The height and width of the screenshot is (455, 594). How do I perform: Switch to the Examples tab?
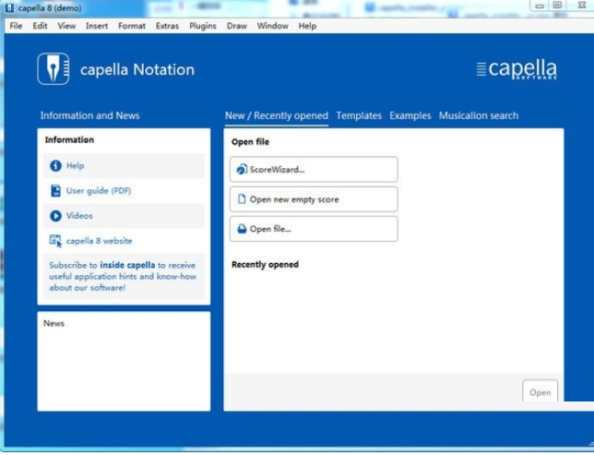[410, 115]
